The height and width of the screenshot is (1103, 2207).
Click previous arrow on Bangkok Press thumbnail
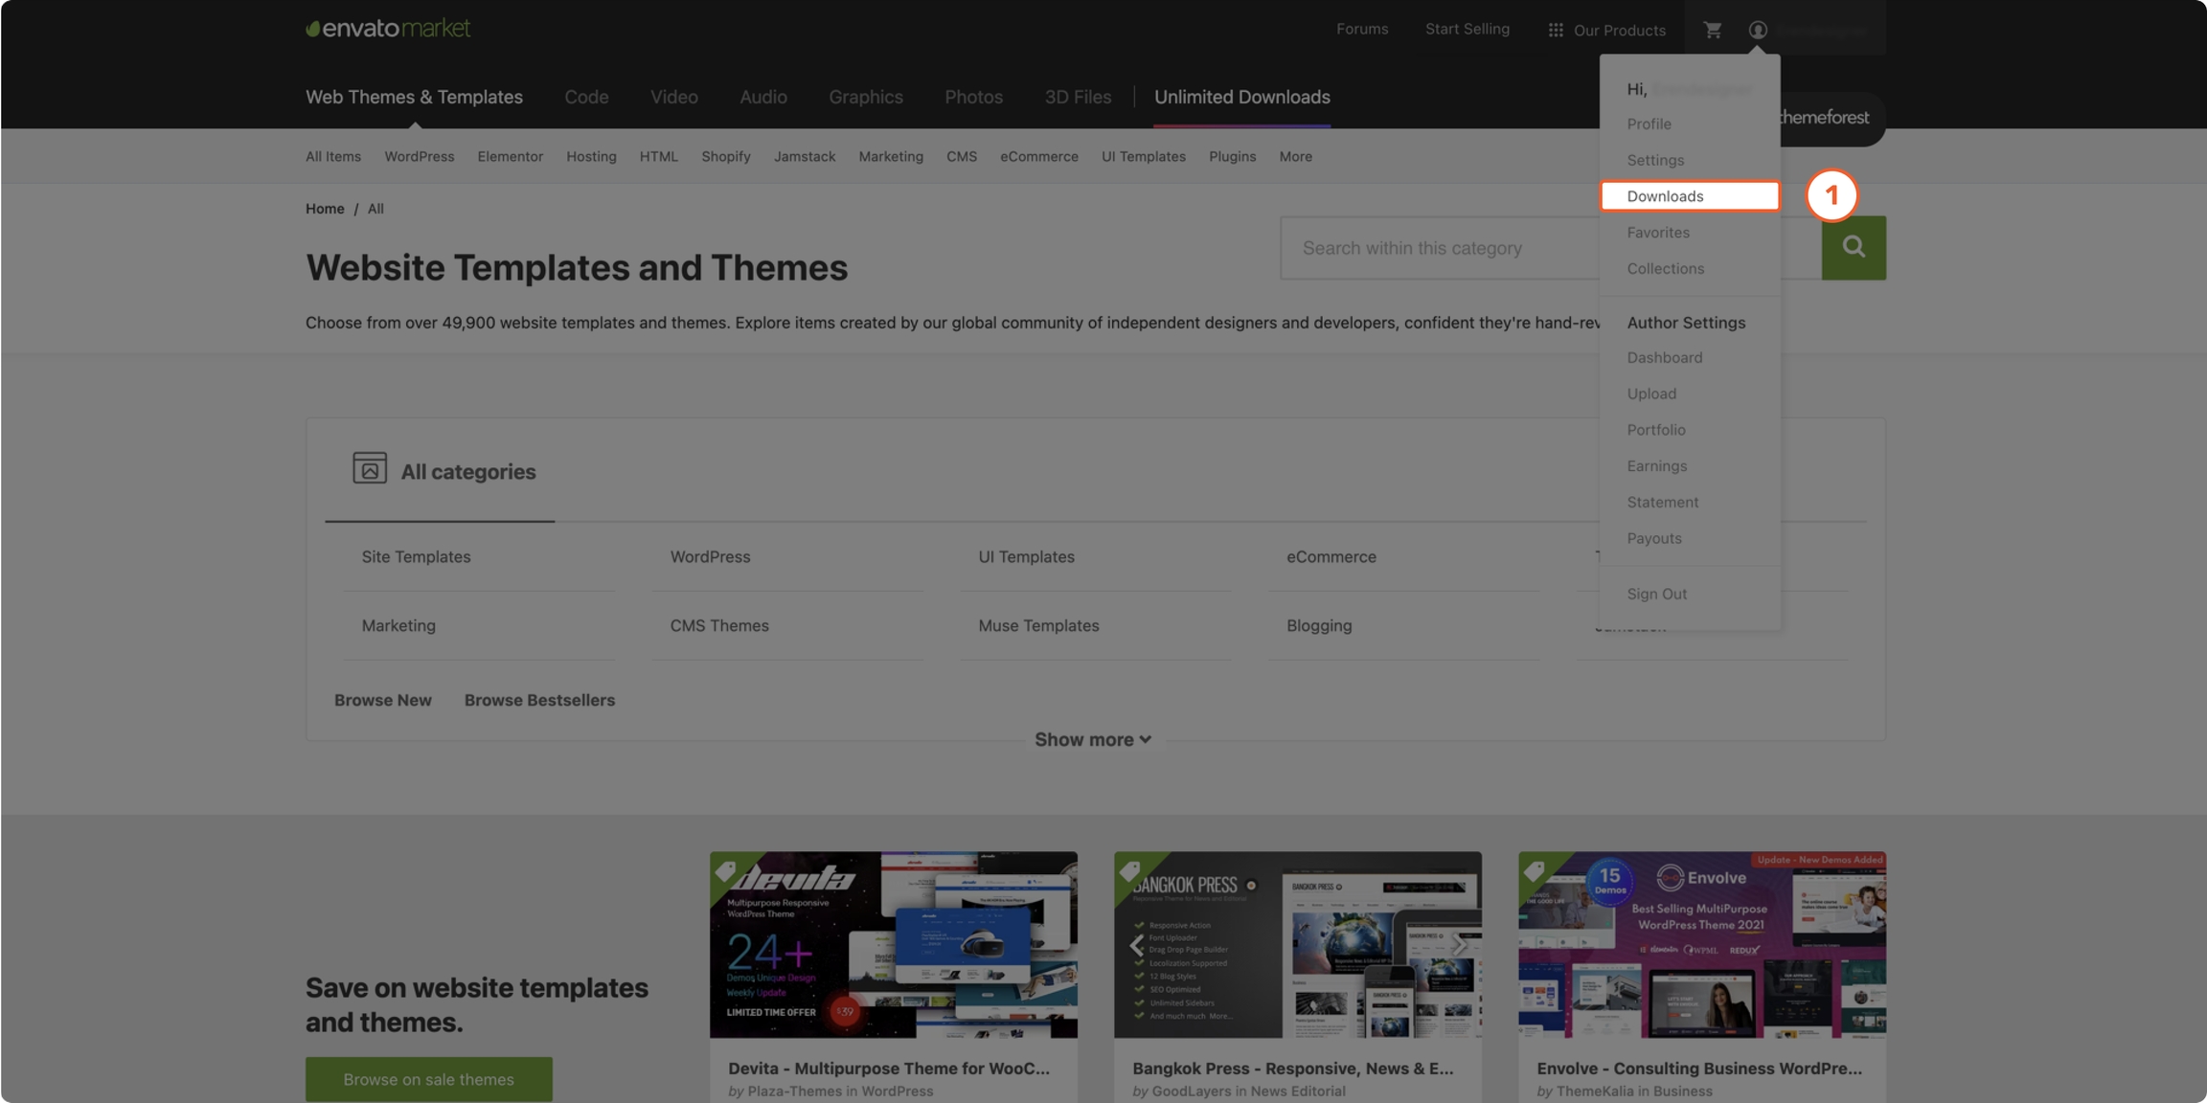coord(1136,945)
